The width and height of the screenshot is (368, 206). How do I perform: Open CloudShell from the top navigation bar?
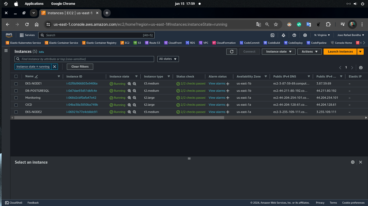pyautogui.click(x=272, y=35)
